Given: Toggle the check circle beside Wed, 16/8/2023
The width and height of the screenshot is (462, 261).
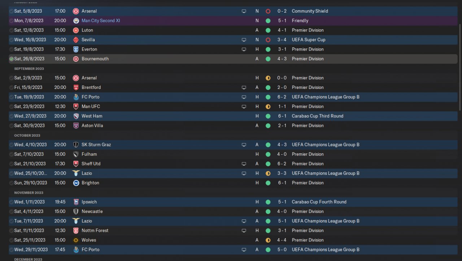Looking at the screenshot, I should coord(12,40).
